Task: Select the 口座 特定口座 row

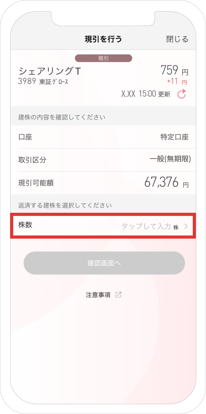Action: point(103,137)
